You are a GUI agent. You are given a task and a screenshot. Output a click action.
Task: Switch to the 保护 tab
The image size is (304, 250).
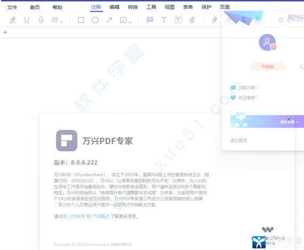[x=206, y=7]
